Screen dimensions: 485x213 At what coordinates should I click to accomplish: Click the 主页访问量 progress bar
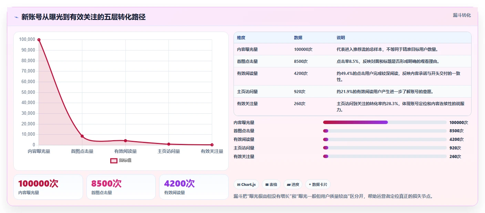coord(385,148)
